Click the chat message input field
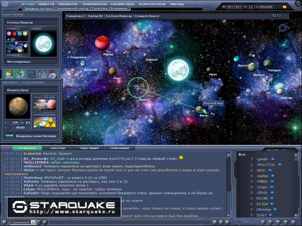 130,223
